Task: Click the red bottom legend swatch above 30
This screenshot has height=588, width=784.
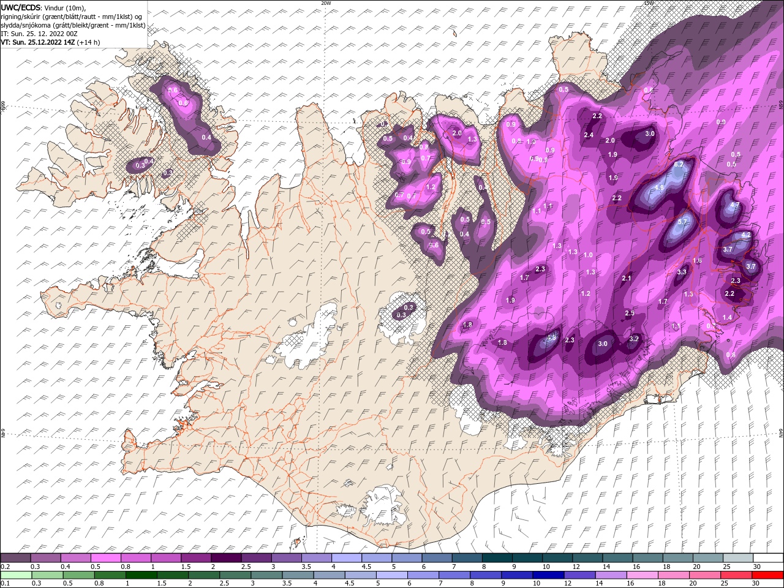Action: point(767,575)
